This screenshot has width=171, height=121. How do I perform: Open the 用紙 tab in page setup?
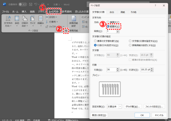tap(123, 12)
